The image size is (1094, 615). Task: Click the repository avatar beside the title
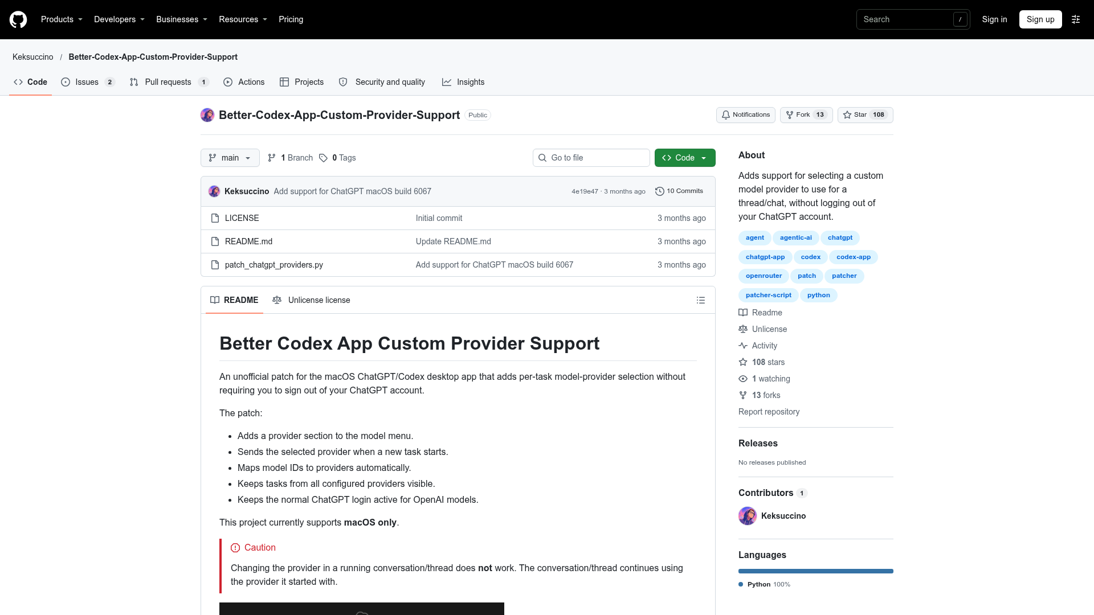207,115
